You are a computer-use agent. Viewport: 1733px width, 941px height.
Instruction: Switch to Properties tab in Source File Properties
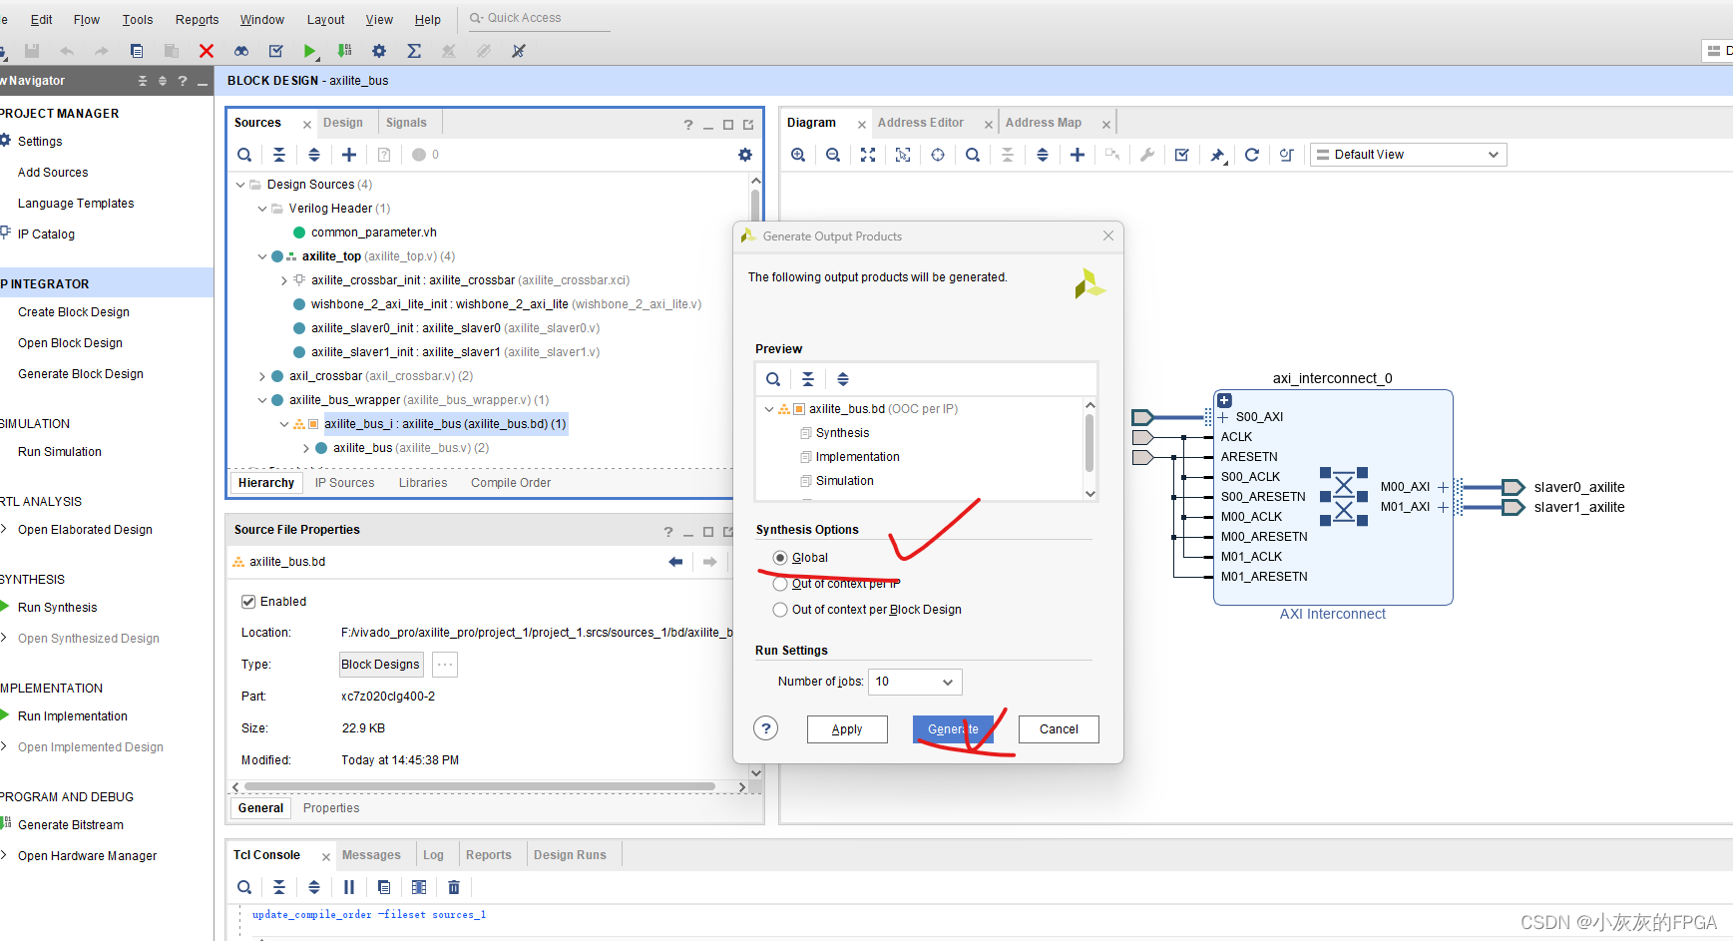pos(331,808)
